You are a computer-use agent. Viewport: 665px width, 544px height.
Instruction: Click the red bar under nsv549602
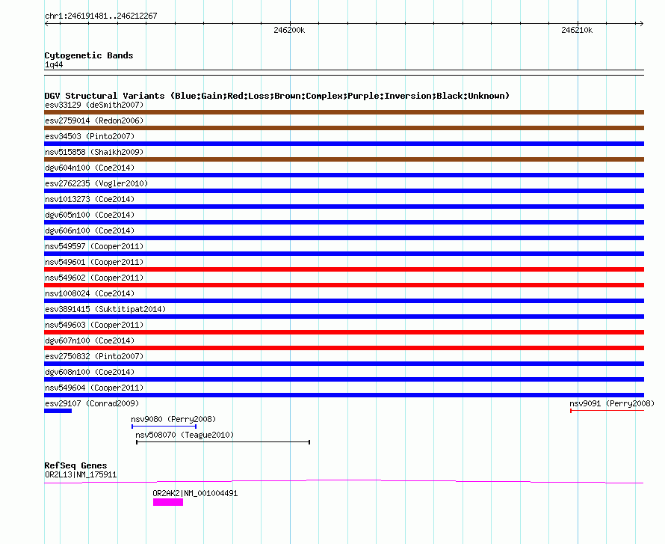344,285
